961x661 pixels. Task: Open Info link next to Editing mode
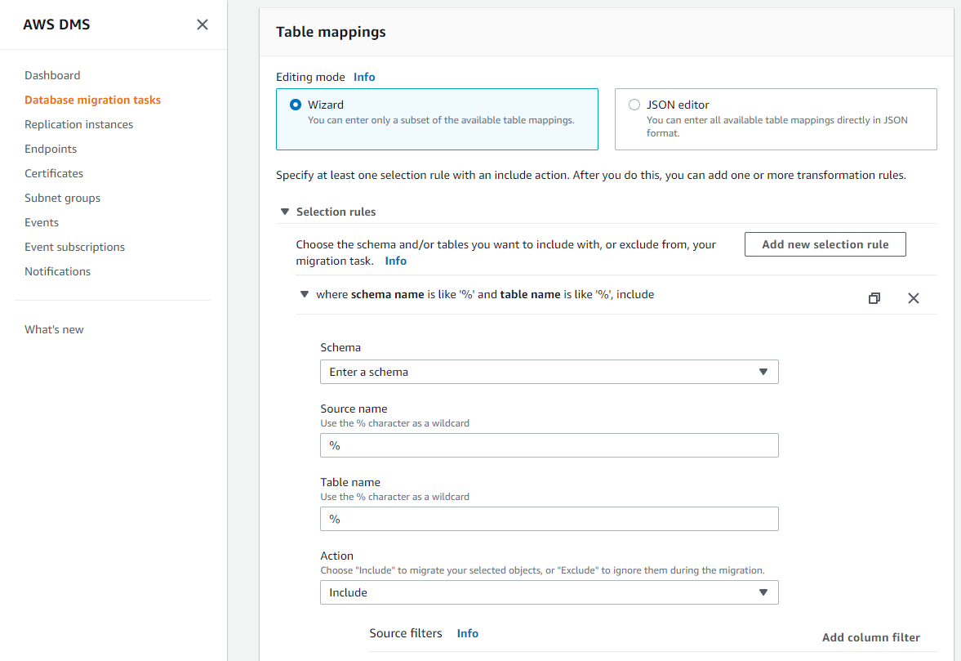[364, 77]
